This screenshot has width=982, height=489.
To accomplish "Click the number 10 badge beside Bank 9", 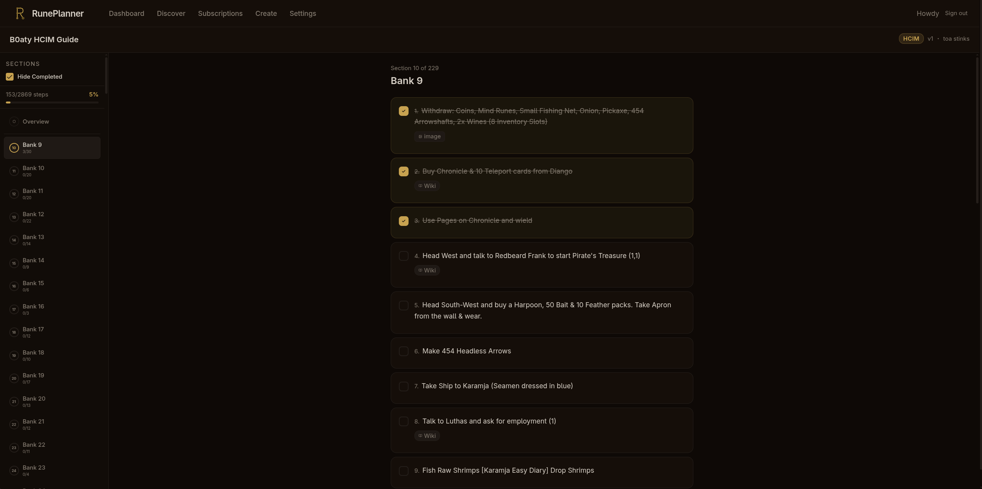I will (x=14, y=148).
